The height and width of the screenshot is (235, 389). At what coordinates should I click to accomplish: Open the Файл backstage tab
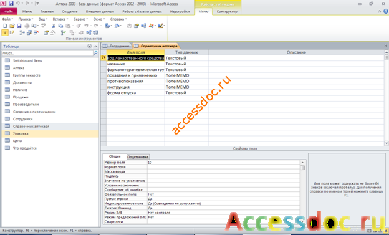click(9, 11)
